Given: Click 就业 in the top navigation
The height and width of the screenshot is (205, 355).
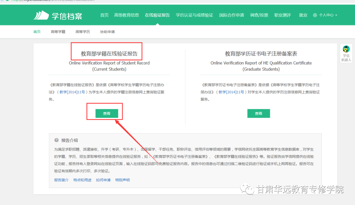Looking at the screenshot, I should click(303, 15).
